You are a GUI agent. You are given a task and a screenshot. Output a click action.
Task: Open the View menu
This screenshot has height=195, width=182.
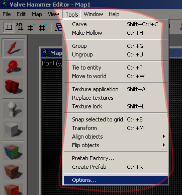point(53,14)
